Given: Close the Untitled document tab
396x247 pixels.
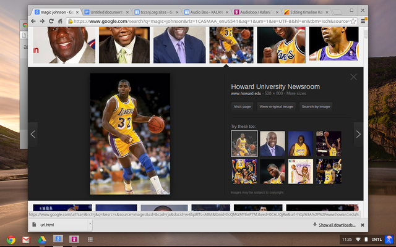Looking at the screenshot, I should [127, 12].
